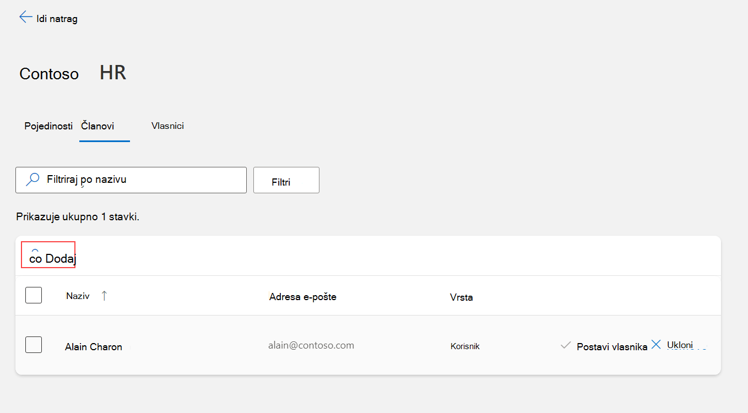Click the Naziv sort arrow icon
The image size is (748, 413).
104,296
